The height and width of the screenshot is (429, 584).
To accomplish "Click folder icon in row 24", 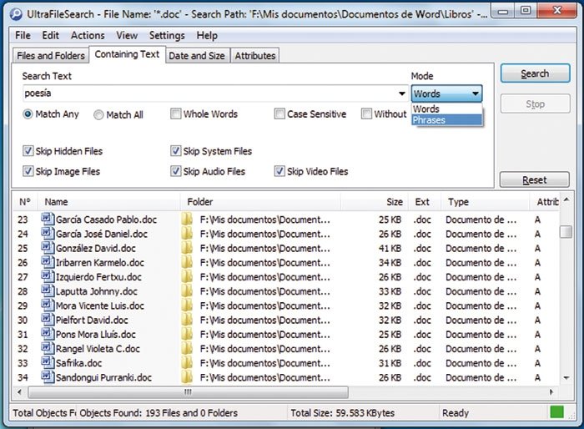I will click(187, 234).
